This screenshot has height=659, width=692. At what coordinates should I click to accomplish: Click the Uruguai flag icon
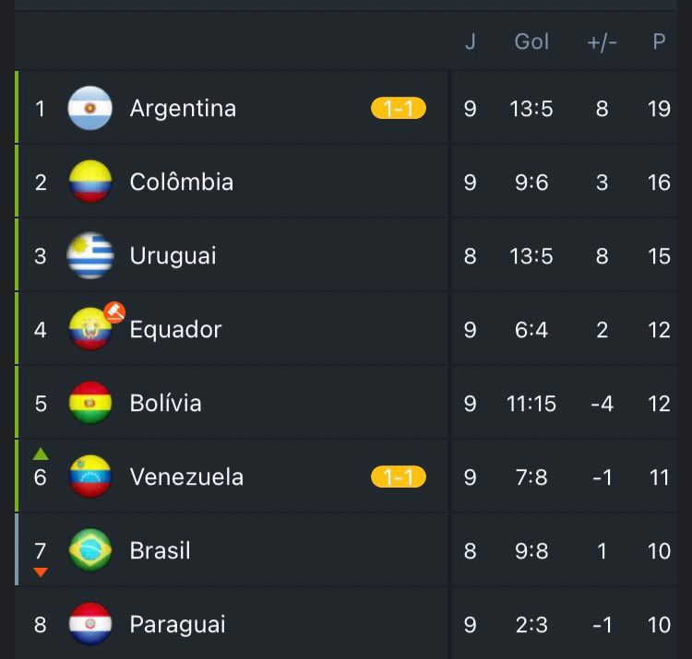tap(90, 256)
